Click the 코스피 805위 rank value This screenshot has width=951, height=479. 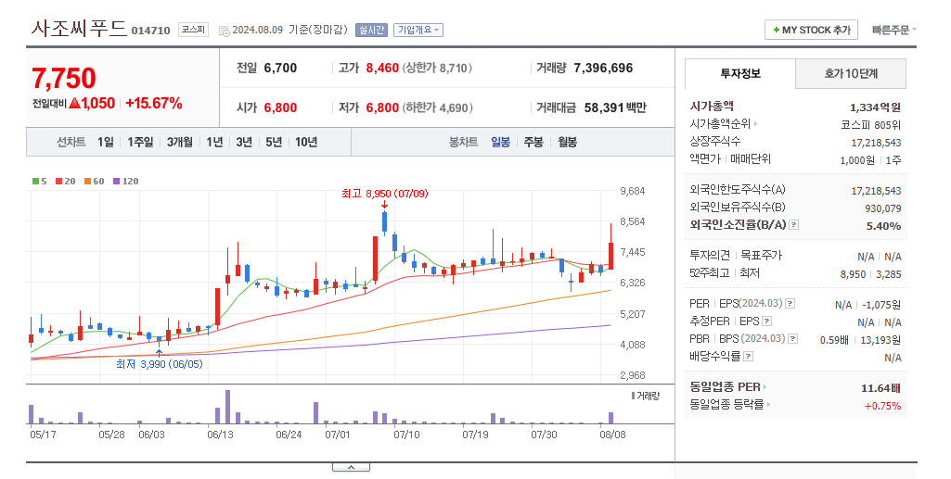871,125
